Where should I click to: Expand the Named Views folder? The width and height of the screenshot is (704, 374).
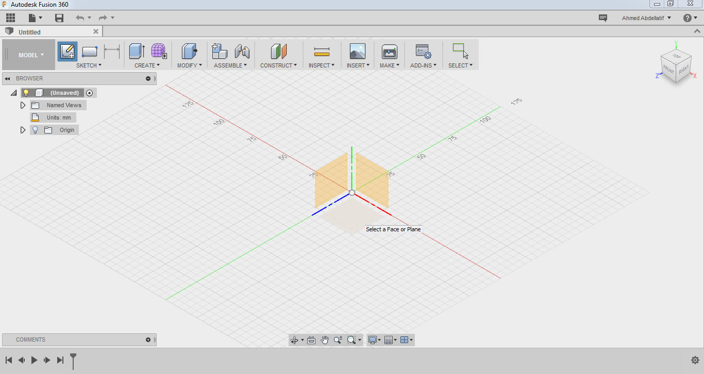[23, 105]
